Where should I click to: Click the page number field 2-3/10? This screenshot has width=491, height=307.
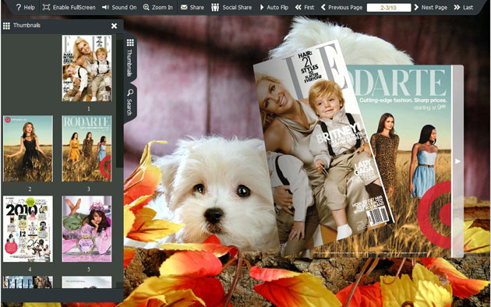[x=389, y=8]
